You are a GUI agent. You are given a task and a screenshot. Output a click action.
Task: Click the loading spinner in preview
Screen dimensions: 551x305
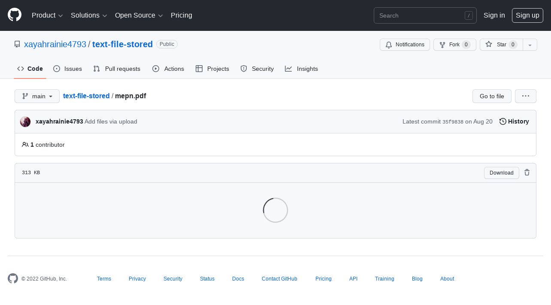coord(275,210)
